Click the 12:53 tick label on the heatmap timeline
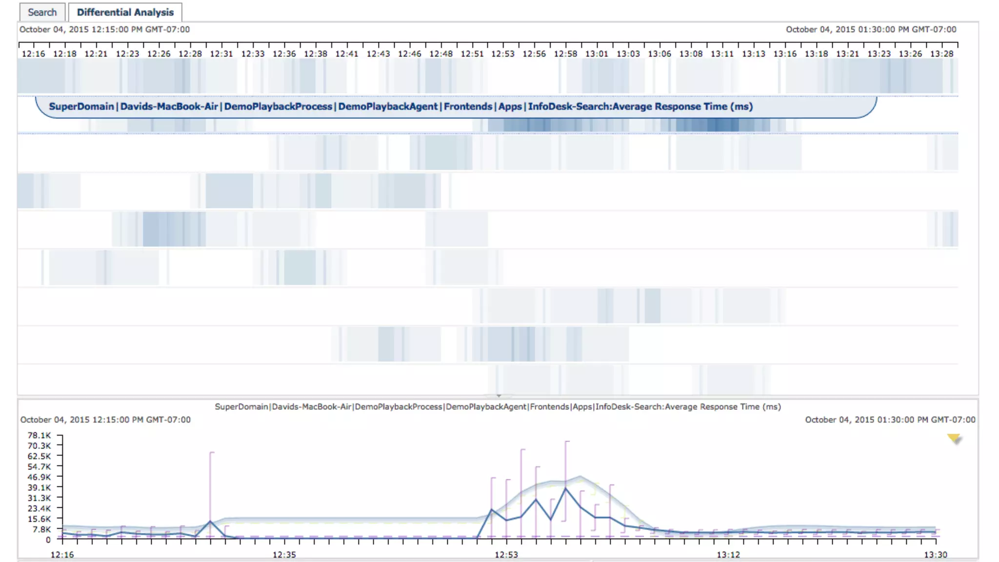Image resolution: width=999 pixels, height=562 pixels. 502,54
